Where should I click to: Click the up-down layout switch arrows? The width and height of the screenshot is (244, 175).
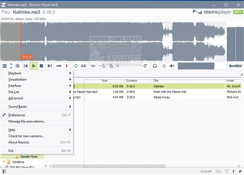tap(11, 66)
